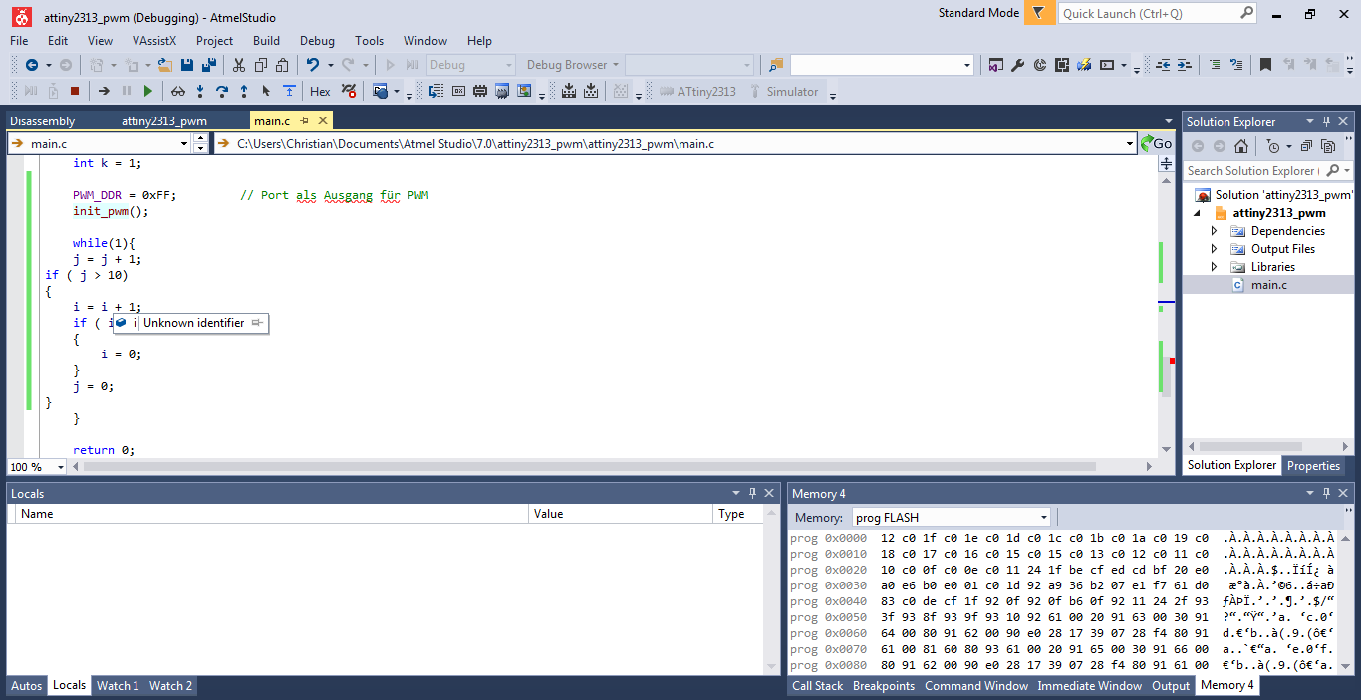This screenshot has width=1361, height=700.
Task: Click the registers view icon
Action: (458, 91)
